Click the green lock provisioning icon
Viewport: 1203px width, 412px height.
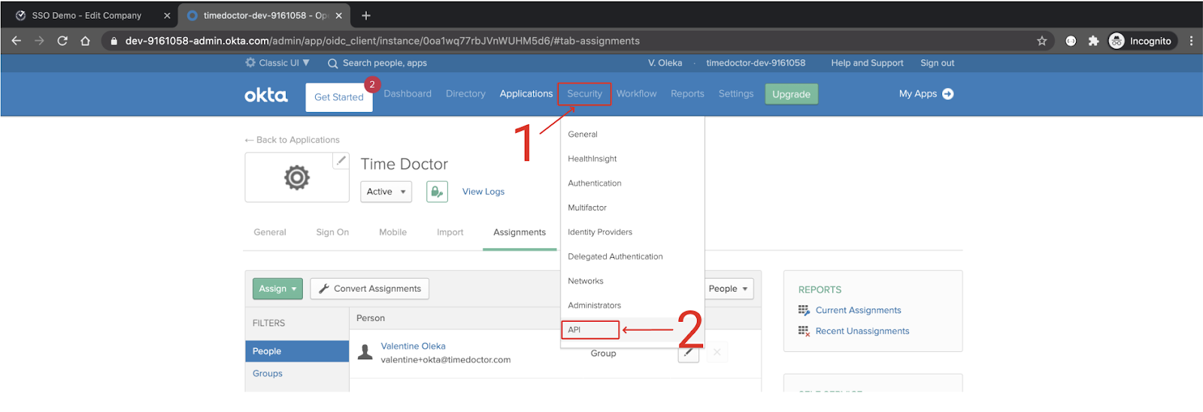click(x=437, y=192)
